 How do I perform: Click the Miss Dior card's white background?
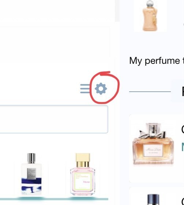(157, 174)
